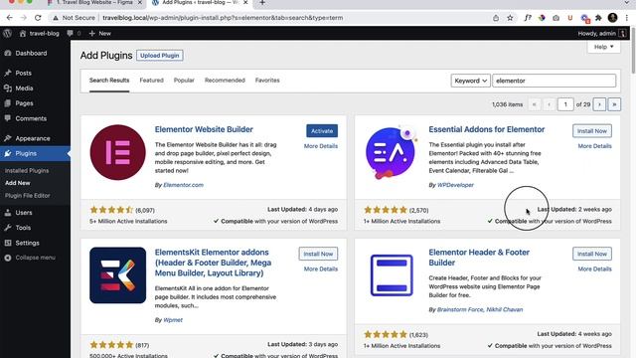The height and width of the screenshot is (358, 636).
Task: Click the WordPress logo in admin bar
Action: pos(7,33)
